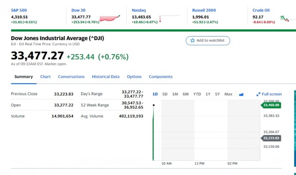Switch chart to YTD range
The height and width of the screenshot is (175, 296).
point(197,94)
